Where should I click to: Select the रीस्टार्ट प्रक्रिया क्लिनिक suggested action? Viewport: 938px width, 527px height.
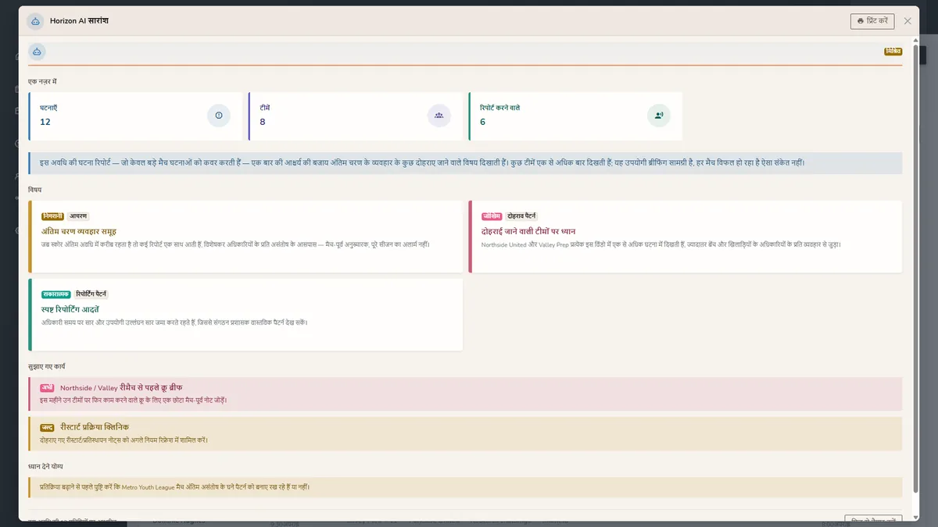(465, 433)
